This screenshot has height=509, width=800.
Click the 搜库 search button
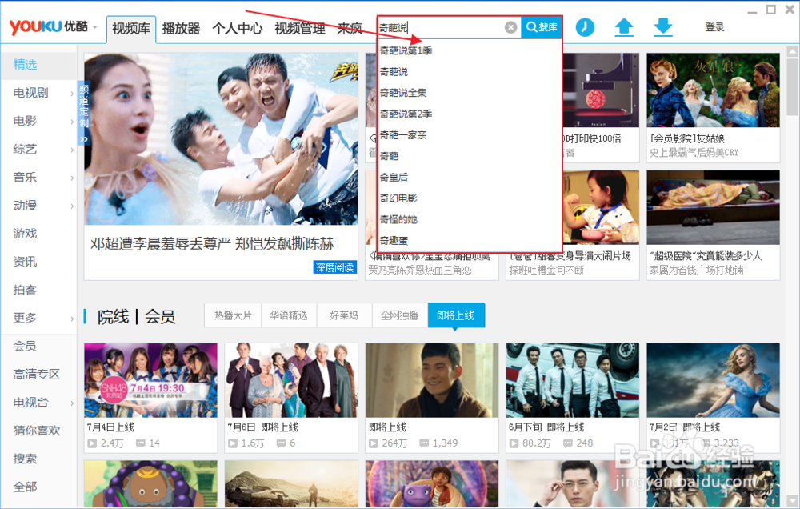tap(541, 26)
